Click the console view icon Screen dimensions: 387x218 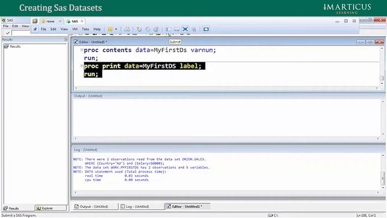click(206, 29)
